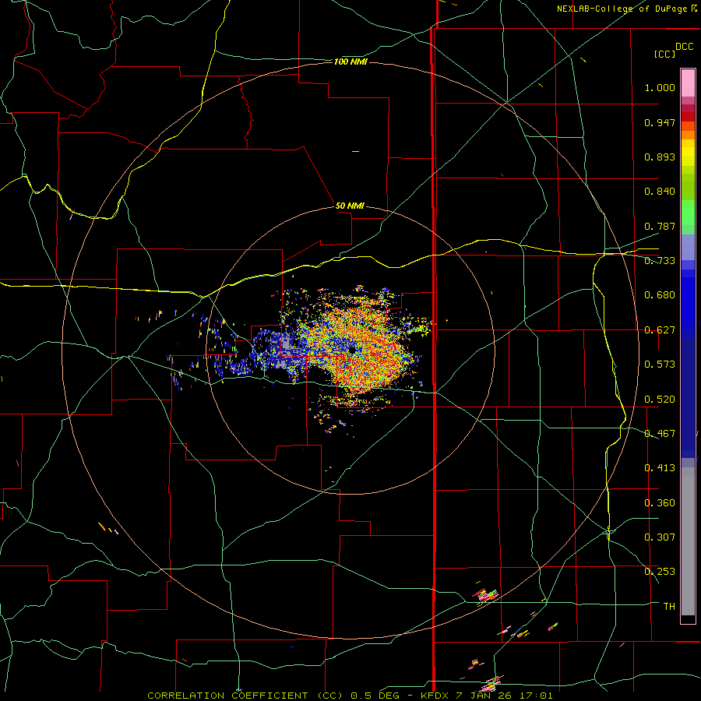Pick the pink band at top of color scale
The image size is (701, 701).
click(688, 83)
